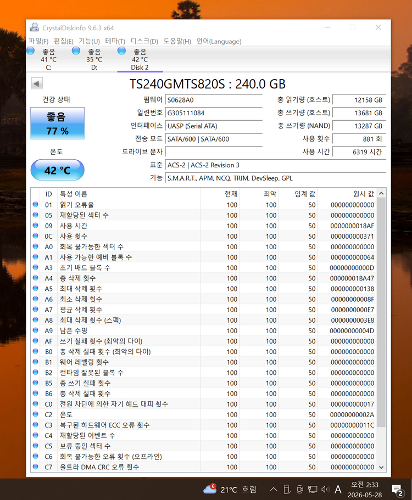The width and height of the screenshot is (412, 500).
Task: Click the status orb for row 01 읽기 오류율
Action: coord(35,204)
